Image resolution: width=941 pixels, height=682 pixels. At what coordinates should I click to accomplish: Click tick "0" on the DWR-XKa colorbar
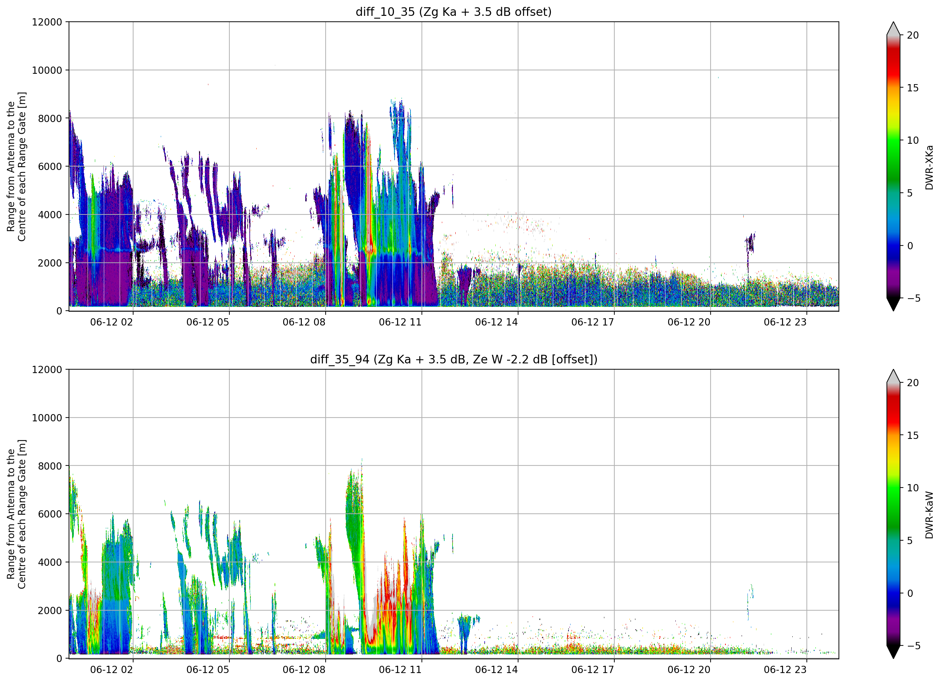[x=910, y=245]
